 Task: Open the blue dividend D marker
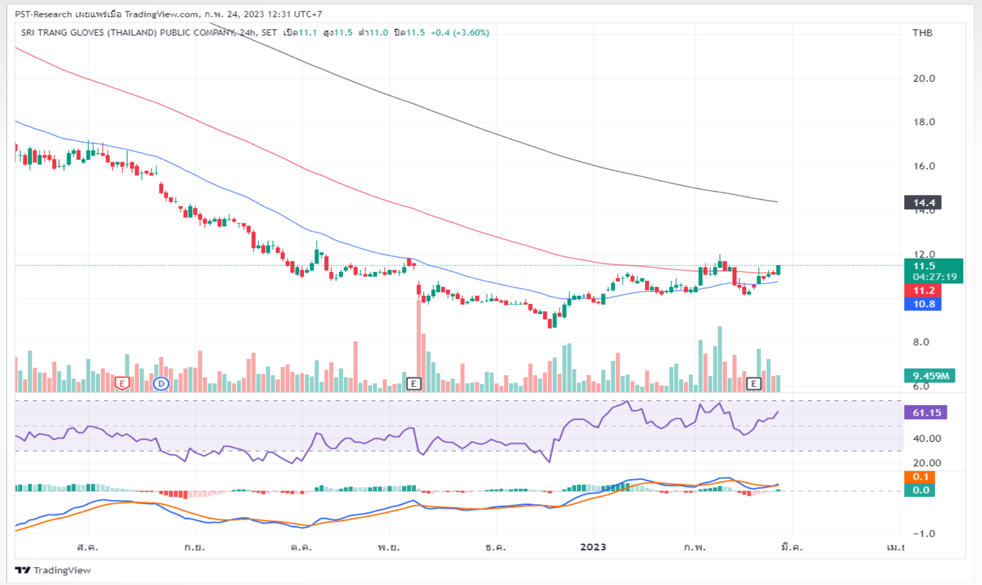[x=161, y=383]
